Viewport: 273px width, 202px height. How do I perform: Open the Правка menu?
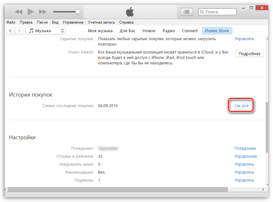pyautogui.click(x=26, y=22)
